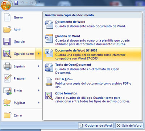
Task: Click the round Office button
Action: tap(6, 5)
